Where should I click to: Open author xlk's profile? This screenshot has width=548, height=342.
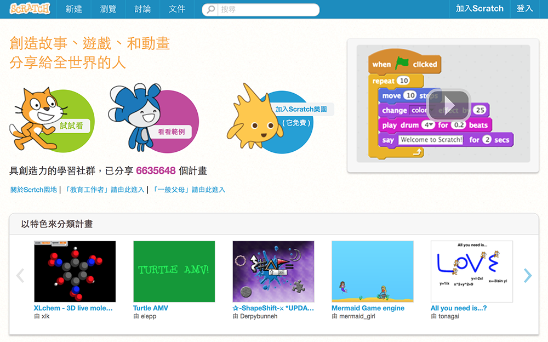point(46,316)
